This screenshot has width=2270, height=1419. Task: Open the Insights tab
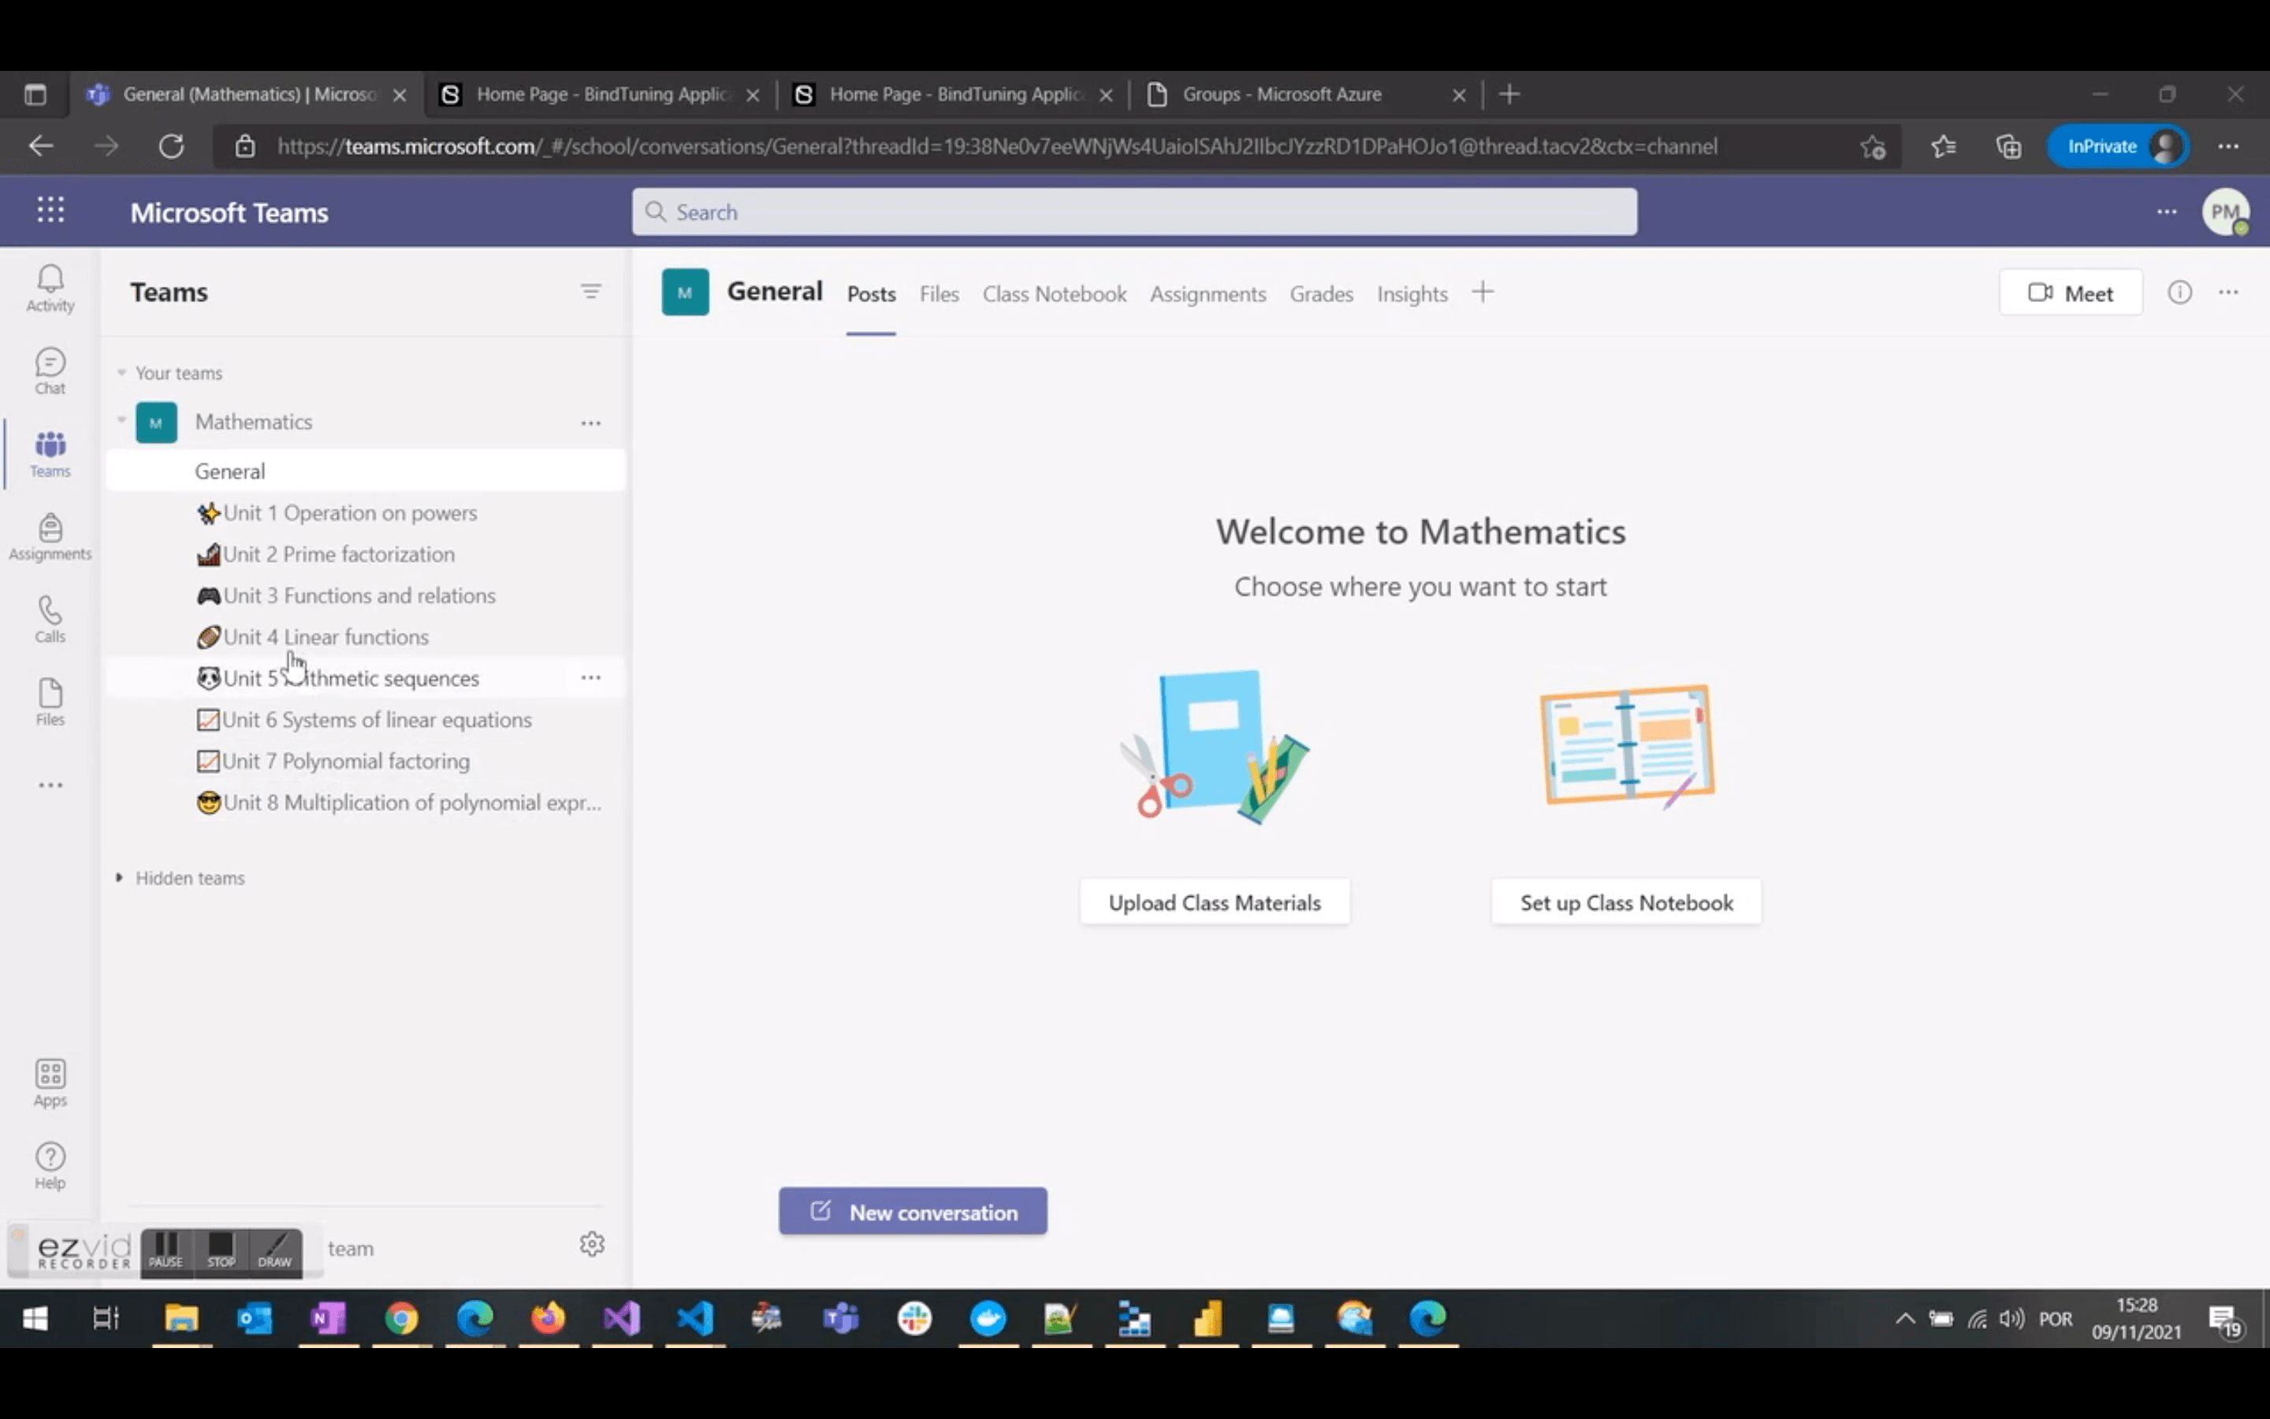(x=1412, y=295)
